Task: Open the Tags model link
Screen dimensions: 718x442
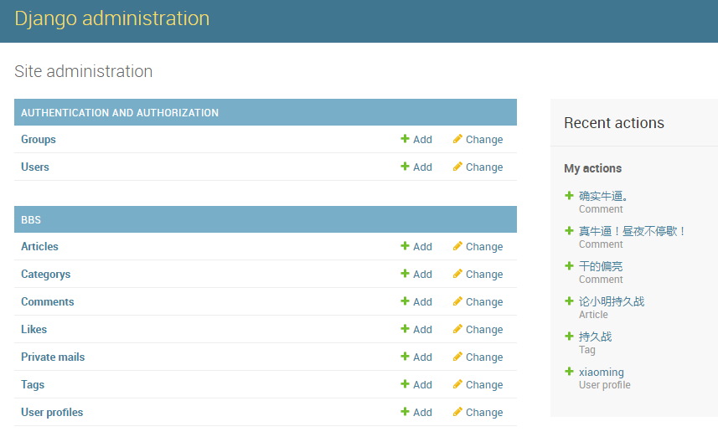Action: 33,385
